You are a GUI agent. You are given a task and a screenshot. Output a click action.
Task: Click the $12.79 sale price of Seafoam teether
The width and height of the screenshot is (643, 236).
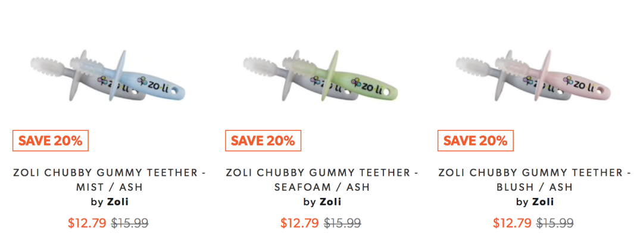[299, 223]
